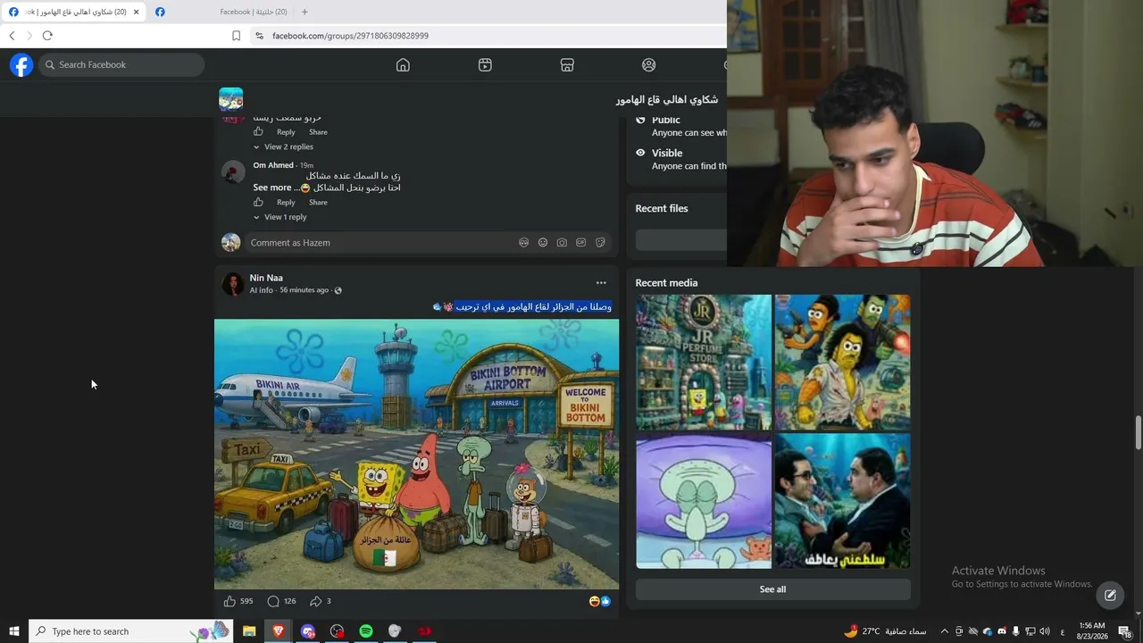Open File Explorer from taskbar

coord(249,631)
